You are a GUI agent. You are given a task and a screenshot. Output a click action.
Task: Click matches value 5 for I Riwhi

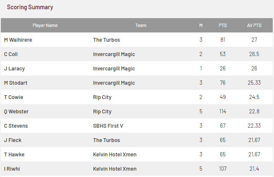(x=201, y=169)
